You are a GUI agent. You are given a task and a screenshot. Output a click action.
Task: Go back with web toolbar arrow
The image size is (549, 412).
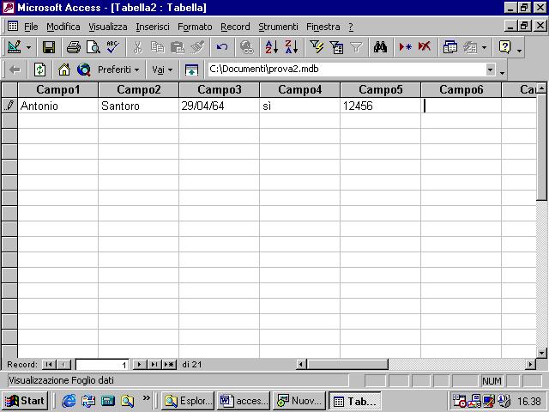click(x=15, y=70)
